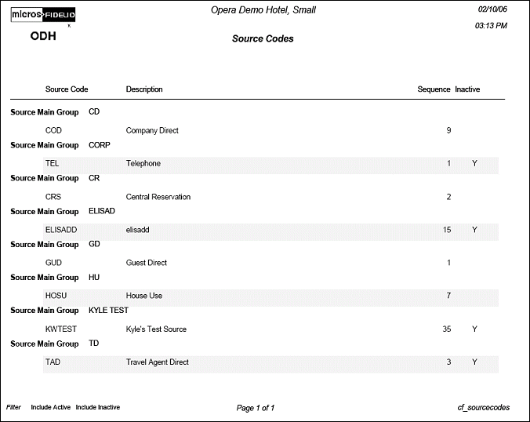Select the COD source code row
Image resolution: width=530 pixels, height=422 pixels.
click(53, 131)
